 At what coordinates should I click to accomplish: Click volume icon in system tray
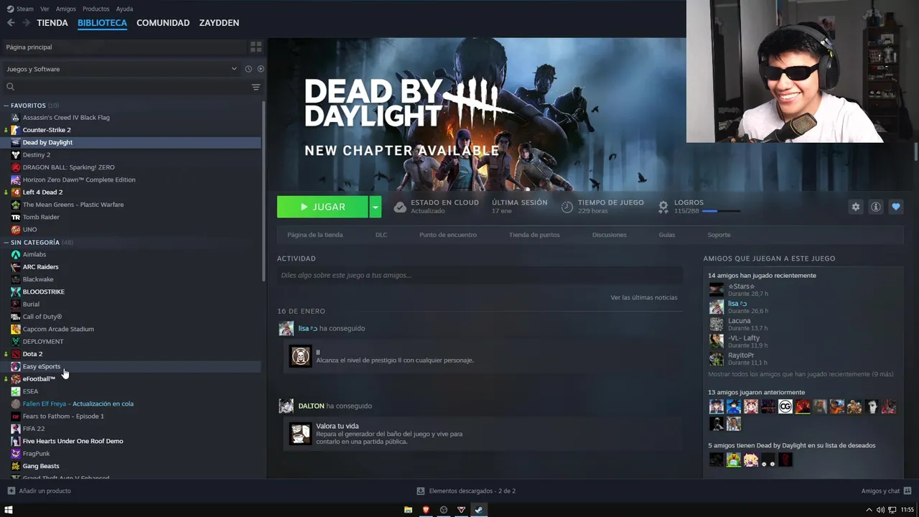[x=880, y=510]
